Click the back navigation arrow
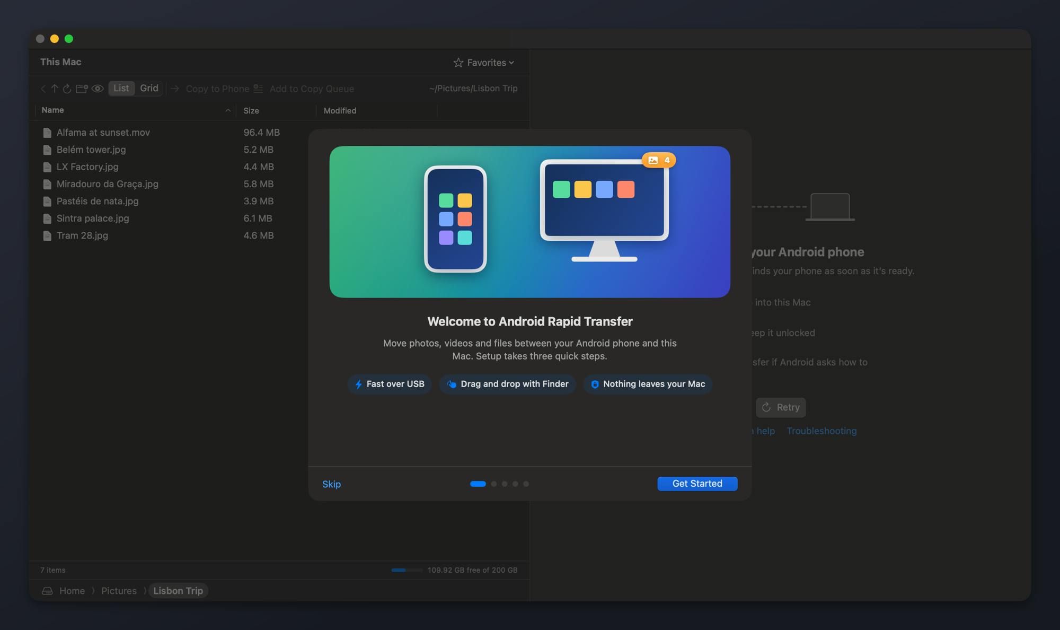The width and height of the screenshot is (1060, 630). (43, 89)
